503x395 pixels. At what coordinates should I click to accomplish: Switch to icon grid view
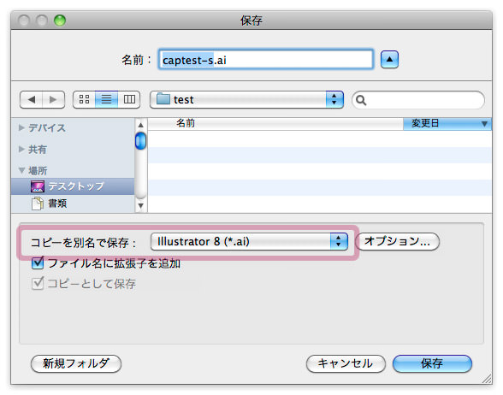[84, 100]
